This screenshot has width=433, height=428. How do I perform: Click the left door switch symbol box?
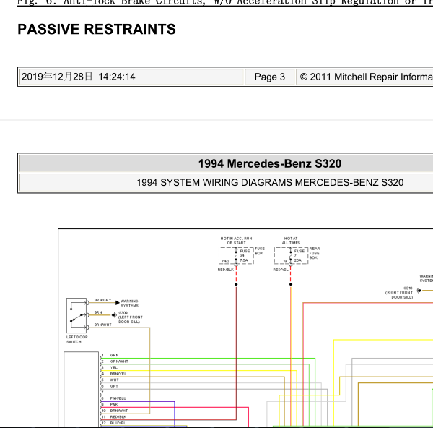coord(76,315)
